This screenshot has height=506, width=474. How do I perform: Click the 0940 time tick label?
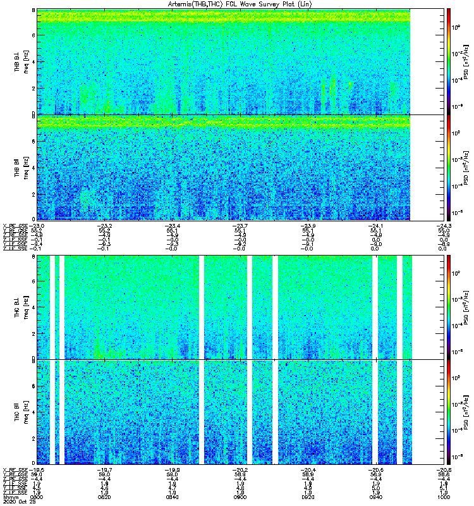pos(376,497)
